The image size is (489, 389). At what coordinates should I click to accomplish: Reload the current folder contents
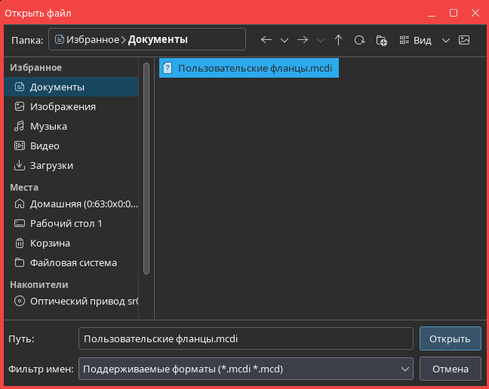coord(360,40)
